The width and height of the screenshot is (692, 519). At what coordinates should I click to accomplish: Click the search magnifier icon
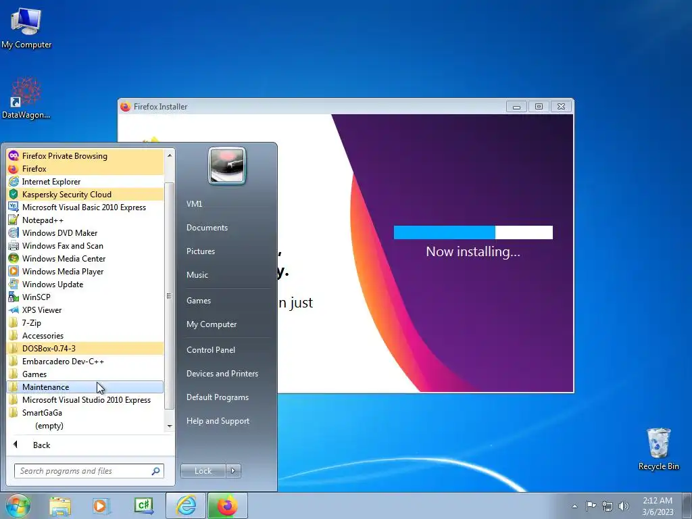coord(156,471)
